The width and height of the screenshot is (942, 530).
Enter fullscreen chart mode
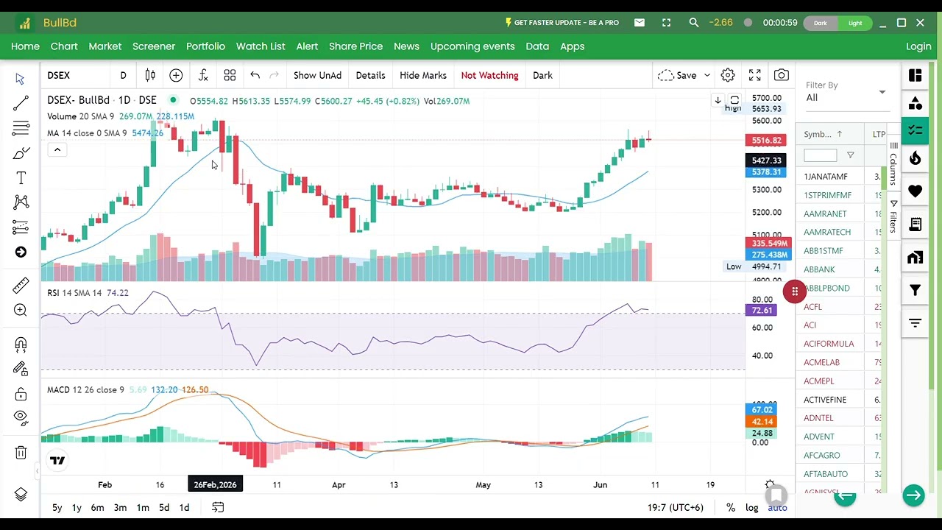[x=754, y=75]
